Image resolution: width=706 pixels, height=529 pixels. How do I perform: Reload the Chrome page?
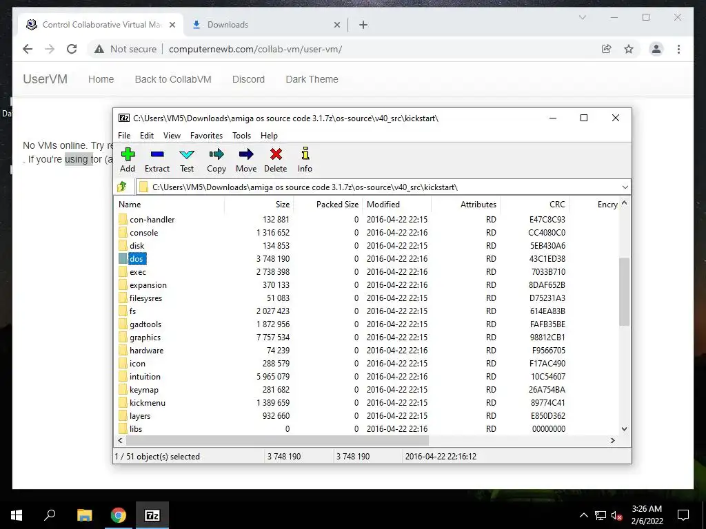(72, 49)
